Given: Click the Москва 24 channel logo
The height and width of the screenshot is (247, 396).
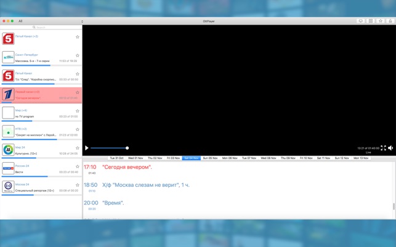Looking at the screenshot, I should [x=8, y=187].
